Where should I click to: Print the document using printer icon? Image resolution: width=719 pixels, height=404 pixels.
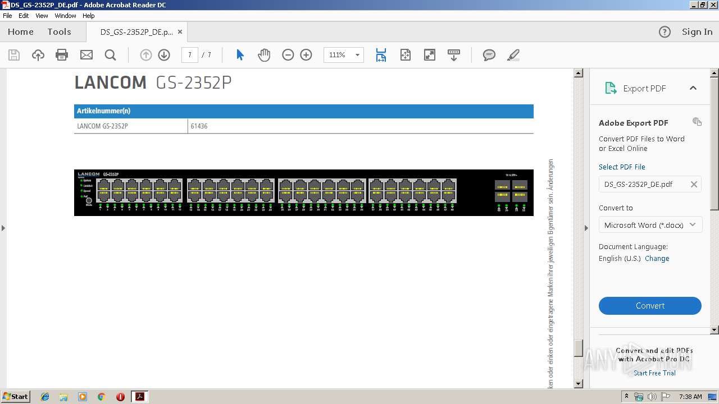tap(62, 55)
